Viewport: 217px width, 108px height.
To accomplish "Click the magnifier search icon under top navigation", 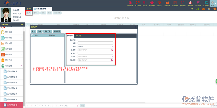I will point(192,9).
